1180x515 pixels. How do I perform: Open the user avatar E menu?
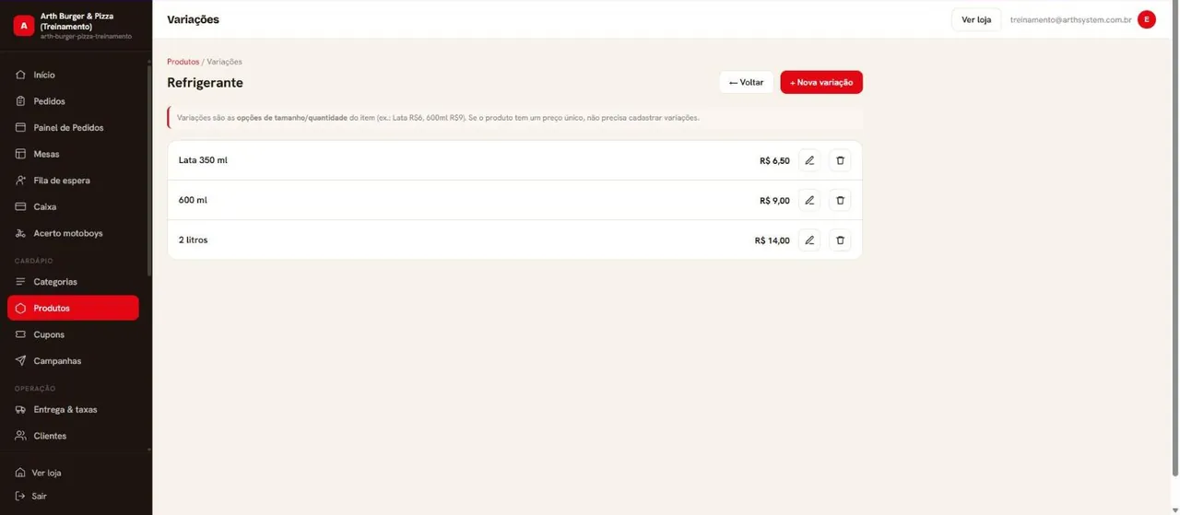pyautogui.click(x=1147, y=19)
